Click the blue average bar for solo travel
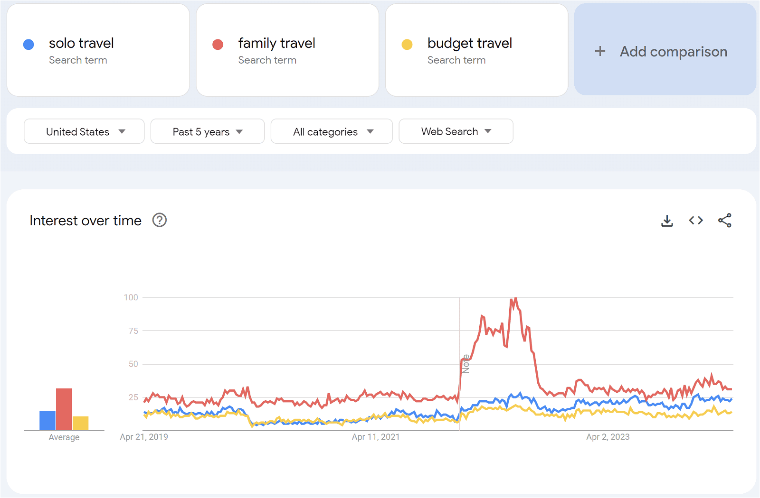 47,420
